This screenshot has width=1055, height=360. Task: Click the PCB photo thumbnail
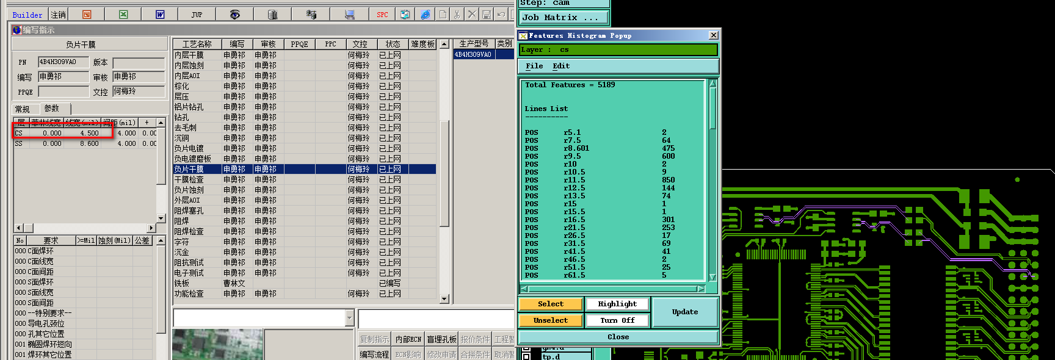218,345
